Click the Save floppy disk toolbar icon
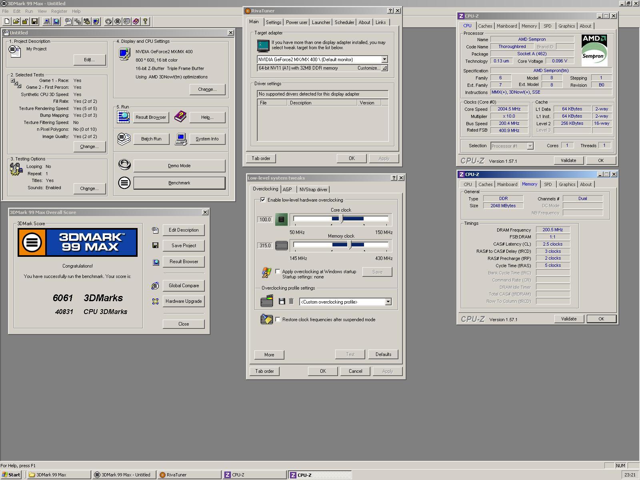 [35, 22]
